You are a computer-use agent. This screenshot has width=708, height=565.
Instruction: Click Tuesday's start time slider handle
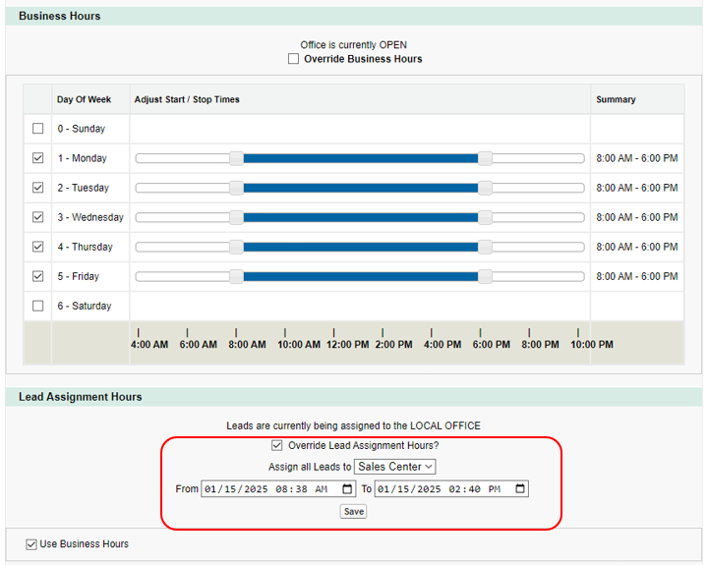click(236, 188)
